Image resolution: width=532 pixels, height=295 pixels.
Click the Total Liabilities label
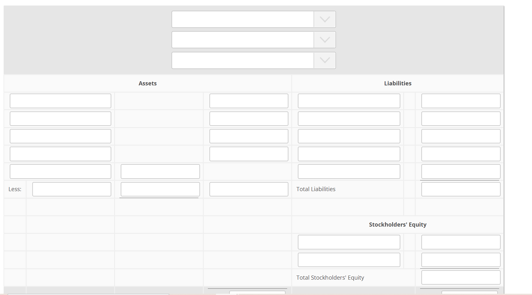coord(316,189)
